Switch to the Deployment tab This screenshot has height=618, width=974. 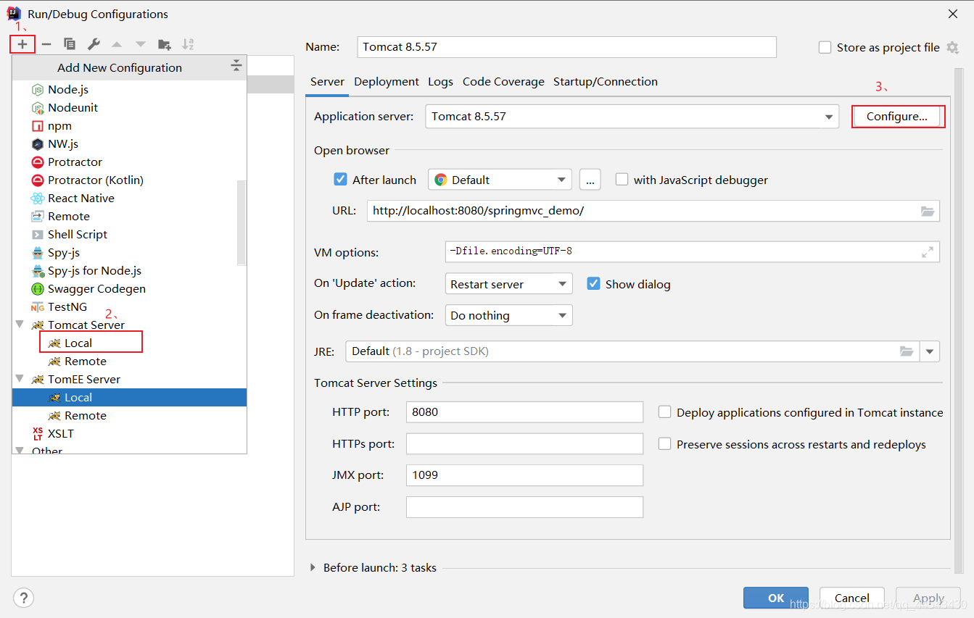click(x=387, y=82)
